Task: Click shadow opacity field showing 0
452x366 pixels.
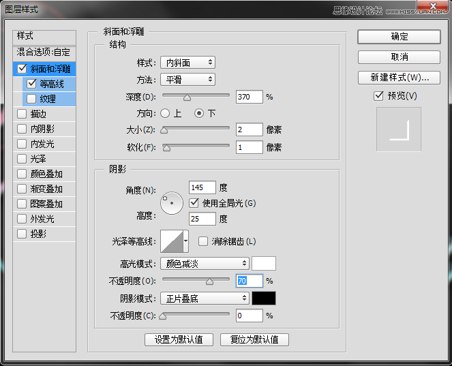Action: pyautogui.click(x=250, y=316)
